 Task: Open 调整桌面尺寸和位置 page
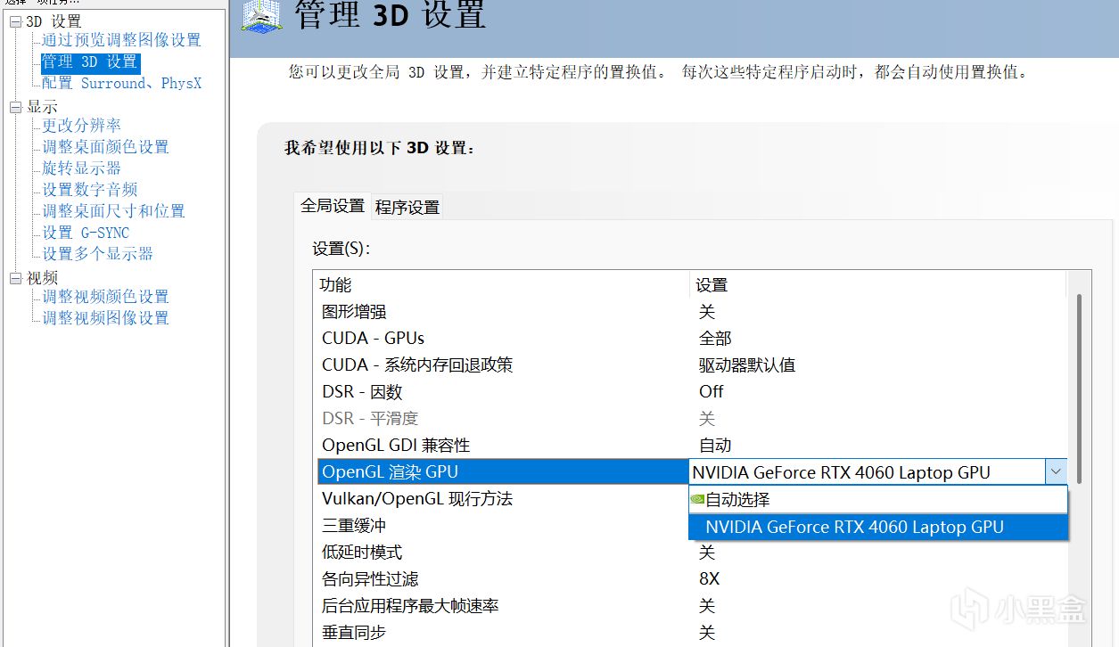coord(113,211)
